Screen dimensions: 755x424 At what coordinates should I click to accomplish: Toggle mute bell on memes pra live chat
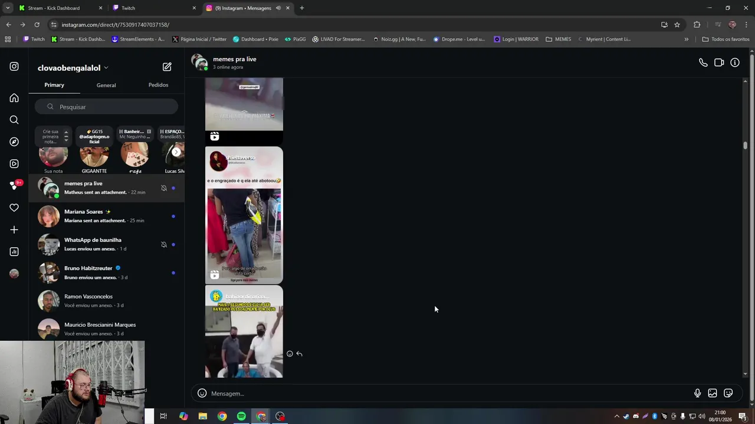coord(164,188)
